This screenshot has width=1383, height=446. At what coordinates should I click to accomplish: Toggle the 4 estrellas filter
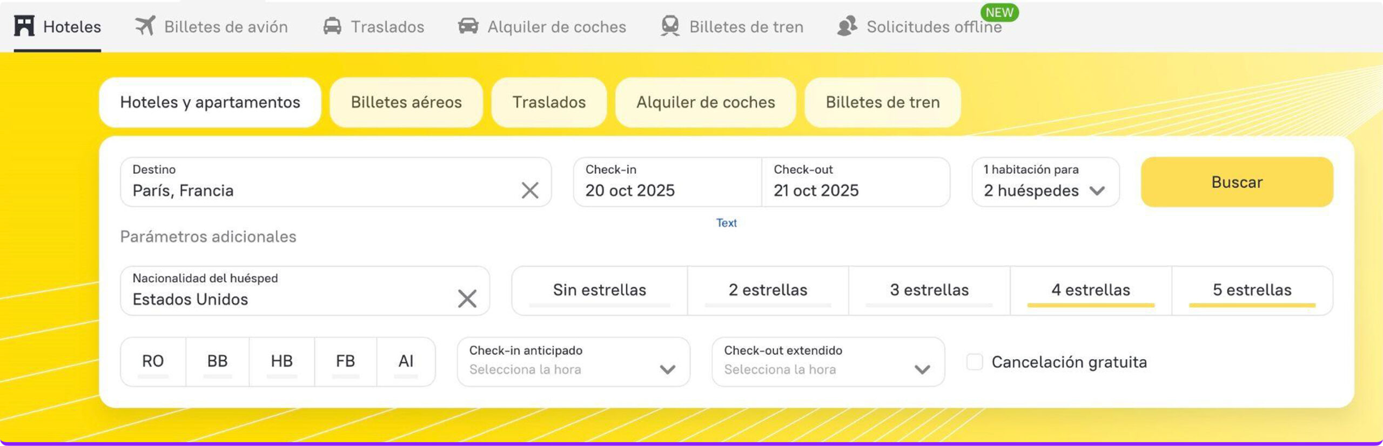[1091, 290]
